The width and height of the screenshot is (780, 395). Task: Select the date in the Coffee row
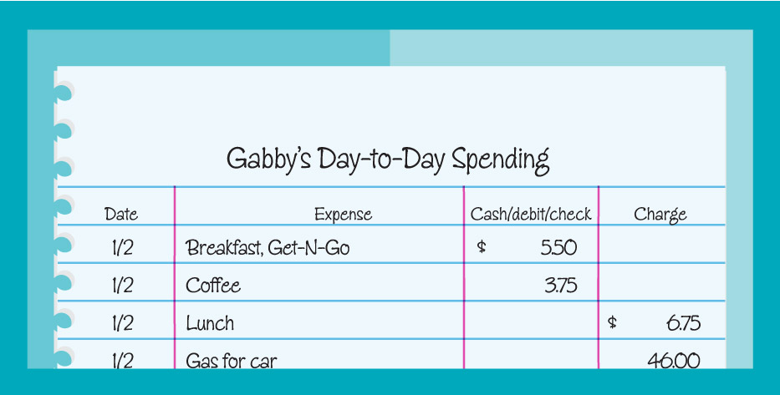122,285
